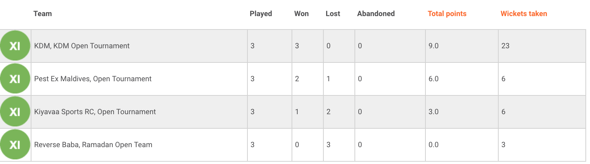Select the Team column header
Image resolution: width=590 pixels, height=164 pixels.
[43, 14]
